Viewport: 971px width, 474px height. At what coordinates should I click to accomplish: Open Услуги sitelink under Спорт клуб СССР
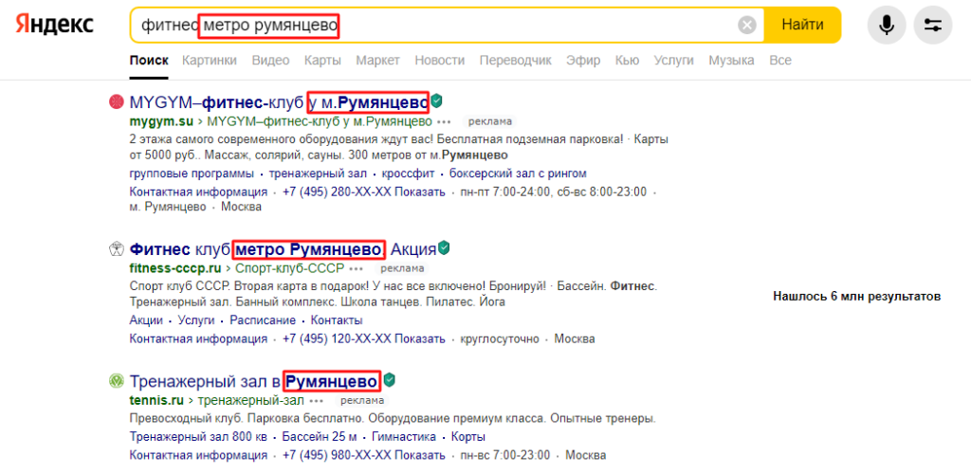pyautogui.click(x=195, y=320)
